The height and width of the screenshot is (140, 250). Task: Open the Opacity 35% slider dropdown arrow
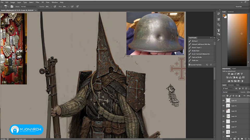click(x=51, y=7)
